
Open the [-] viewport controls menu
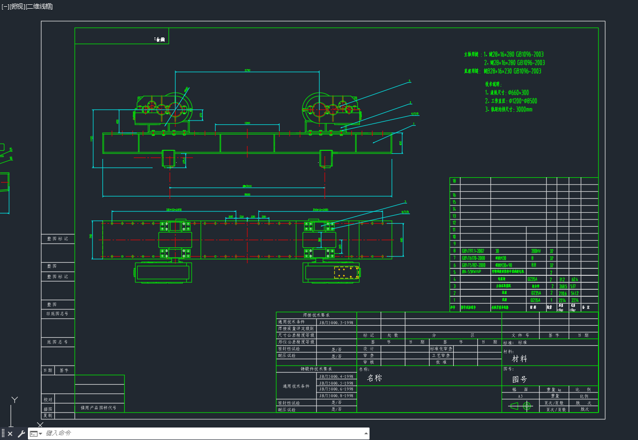(5, 6)
